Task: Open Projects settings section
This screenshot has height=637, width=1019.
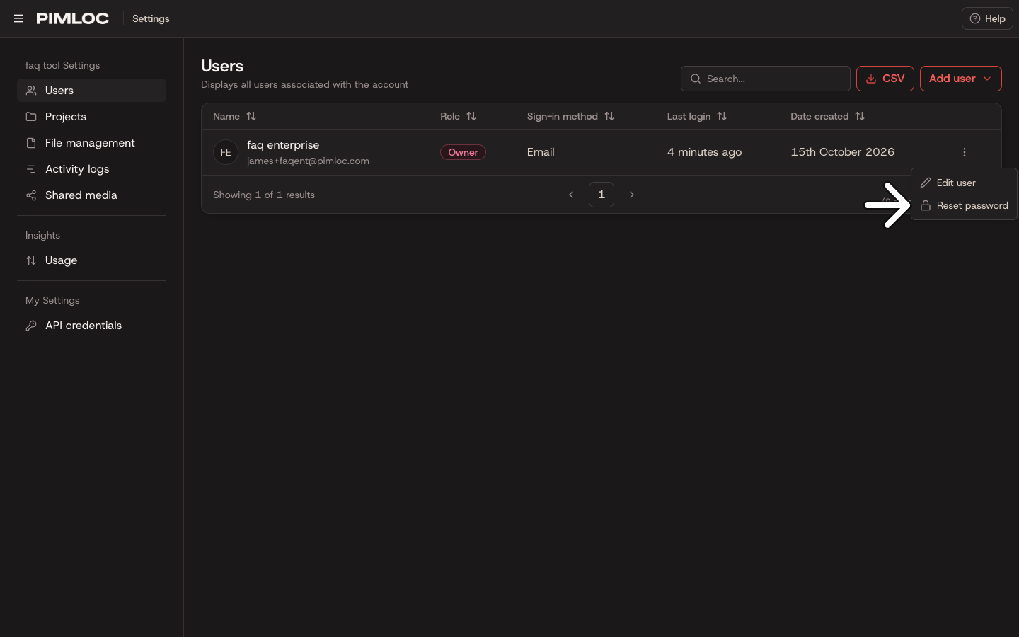Action: coord(91,117)
